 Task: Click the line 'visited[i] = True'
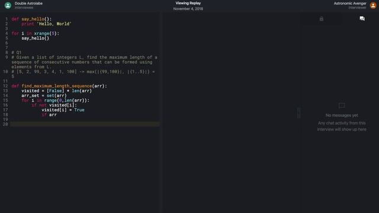[x=63, y=110]
